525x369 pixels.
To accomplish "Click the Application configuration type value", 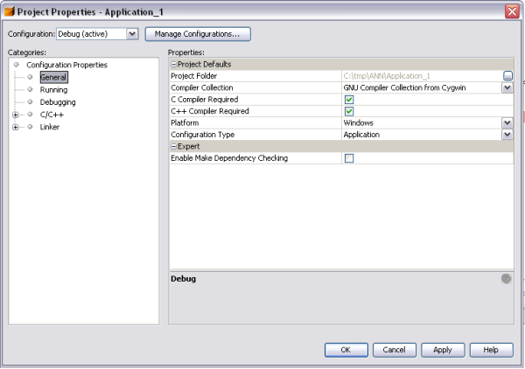I will tap(361, 135).
